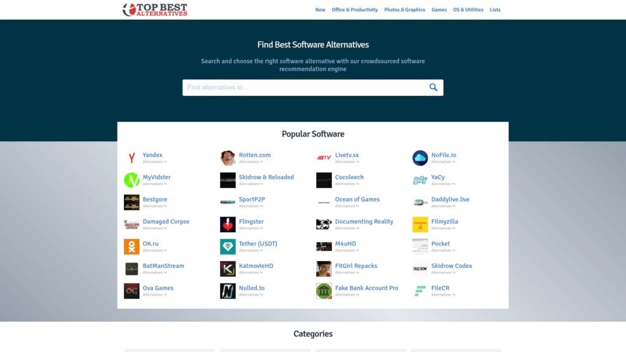Click the Tether (USDT) diamond icon
This screenshot has height=352, width=626.
228,247
